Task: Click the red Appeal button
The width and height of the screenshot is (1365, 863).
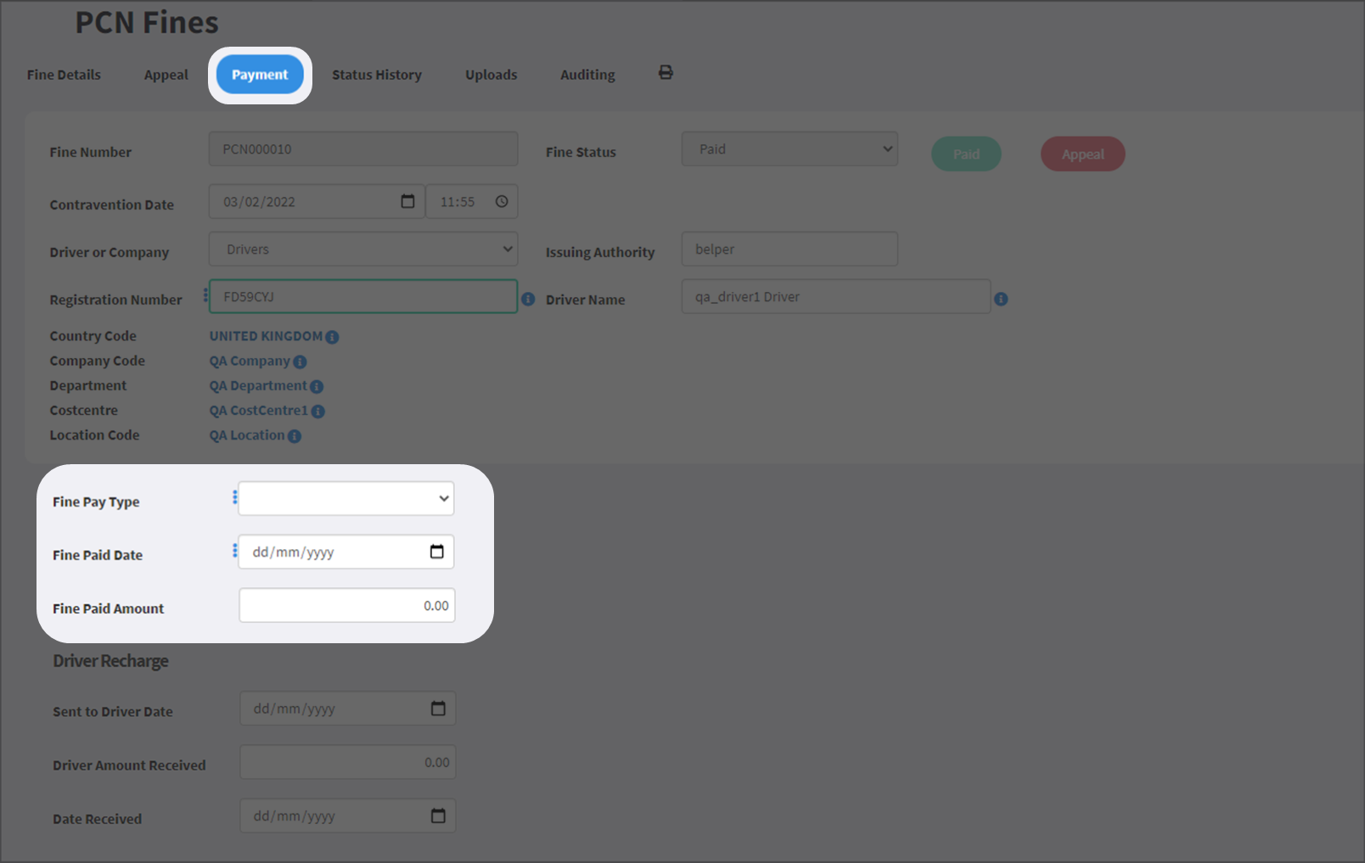Action: click(1083, 154)
